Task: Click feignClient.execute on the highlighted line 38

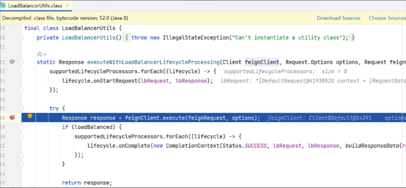Action: click(x=155, y=118)
